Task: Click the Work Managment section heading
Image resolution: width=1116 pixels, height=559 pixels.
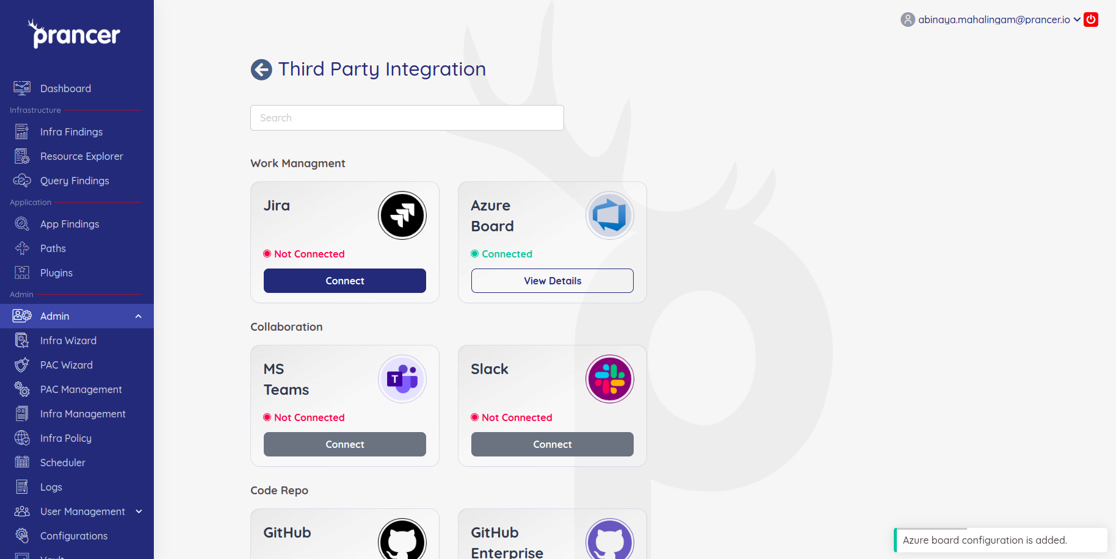Action: 298,164
